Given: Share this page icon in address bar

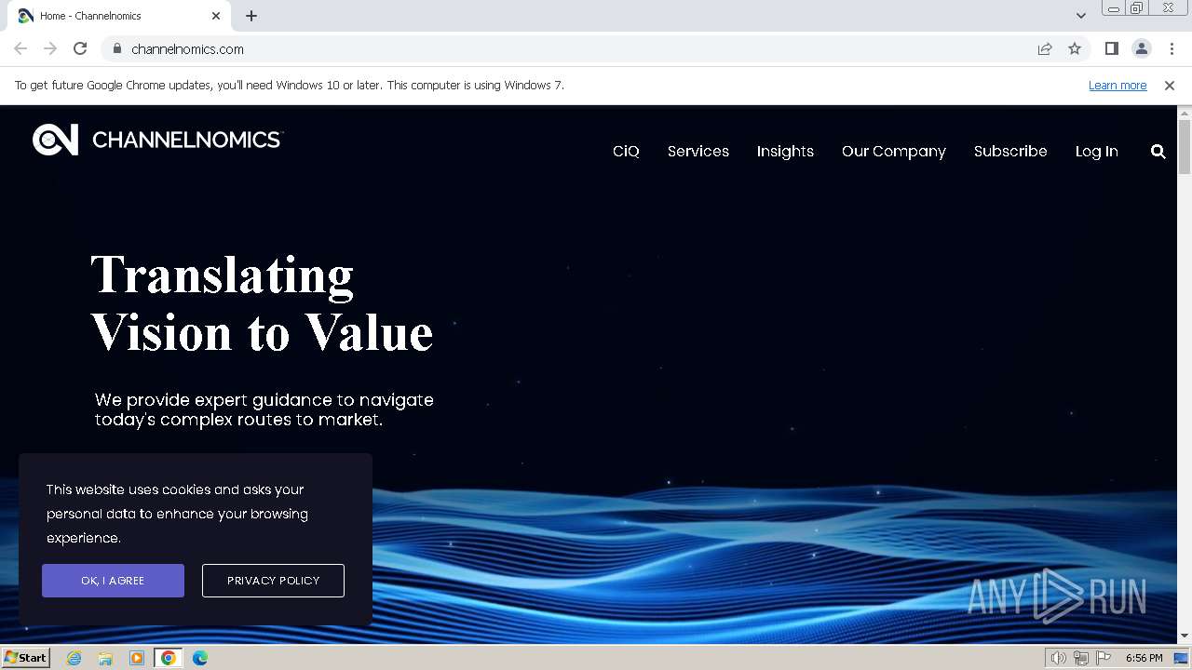Looking at the screenshot, I should 1045,48.
